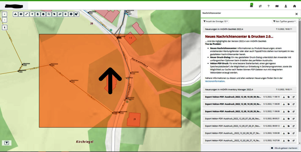The image size is (301, 152).
Task: Open the settings gear in map toolbar
Action: pos(71,14)
